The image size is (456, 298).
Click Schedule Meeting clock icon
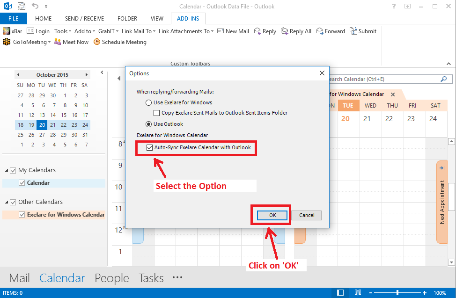97,42
